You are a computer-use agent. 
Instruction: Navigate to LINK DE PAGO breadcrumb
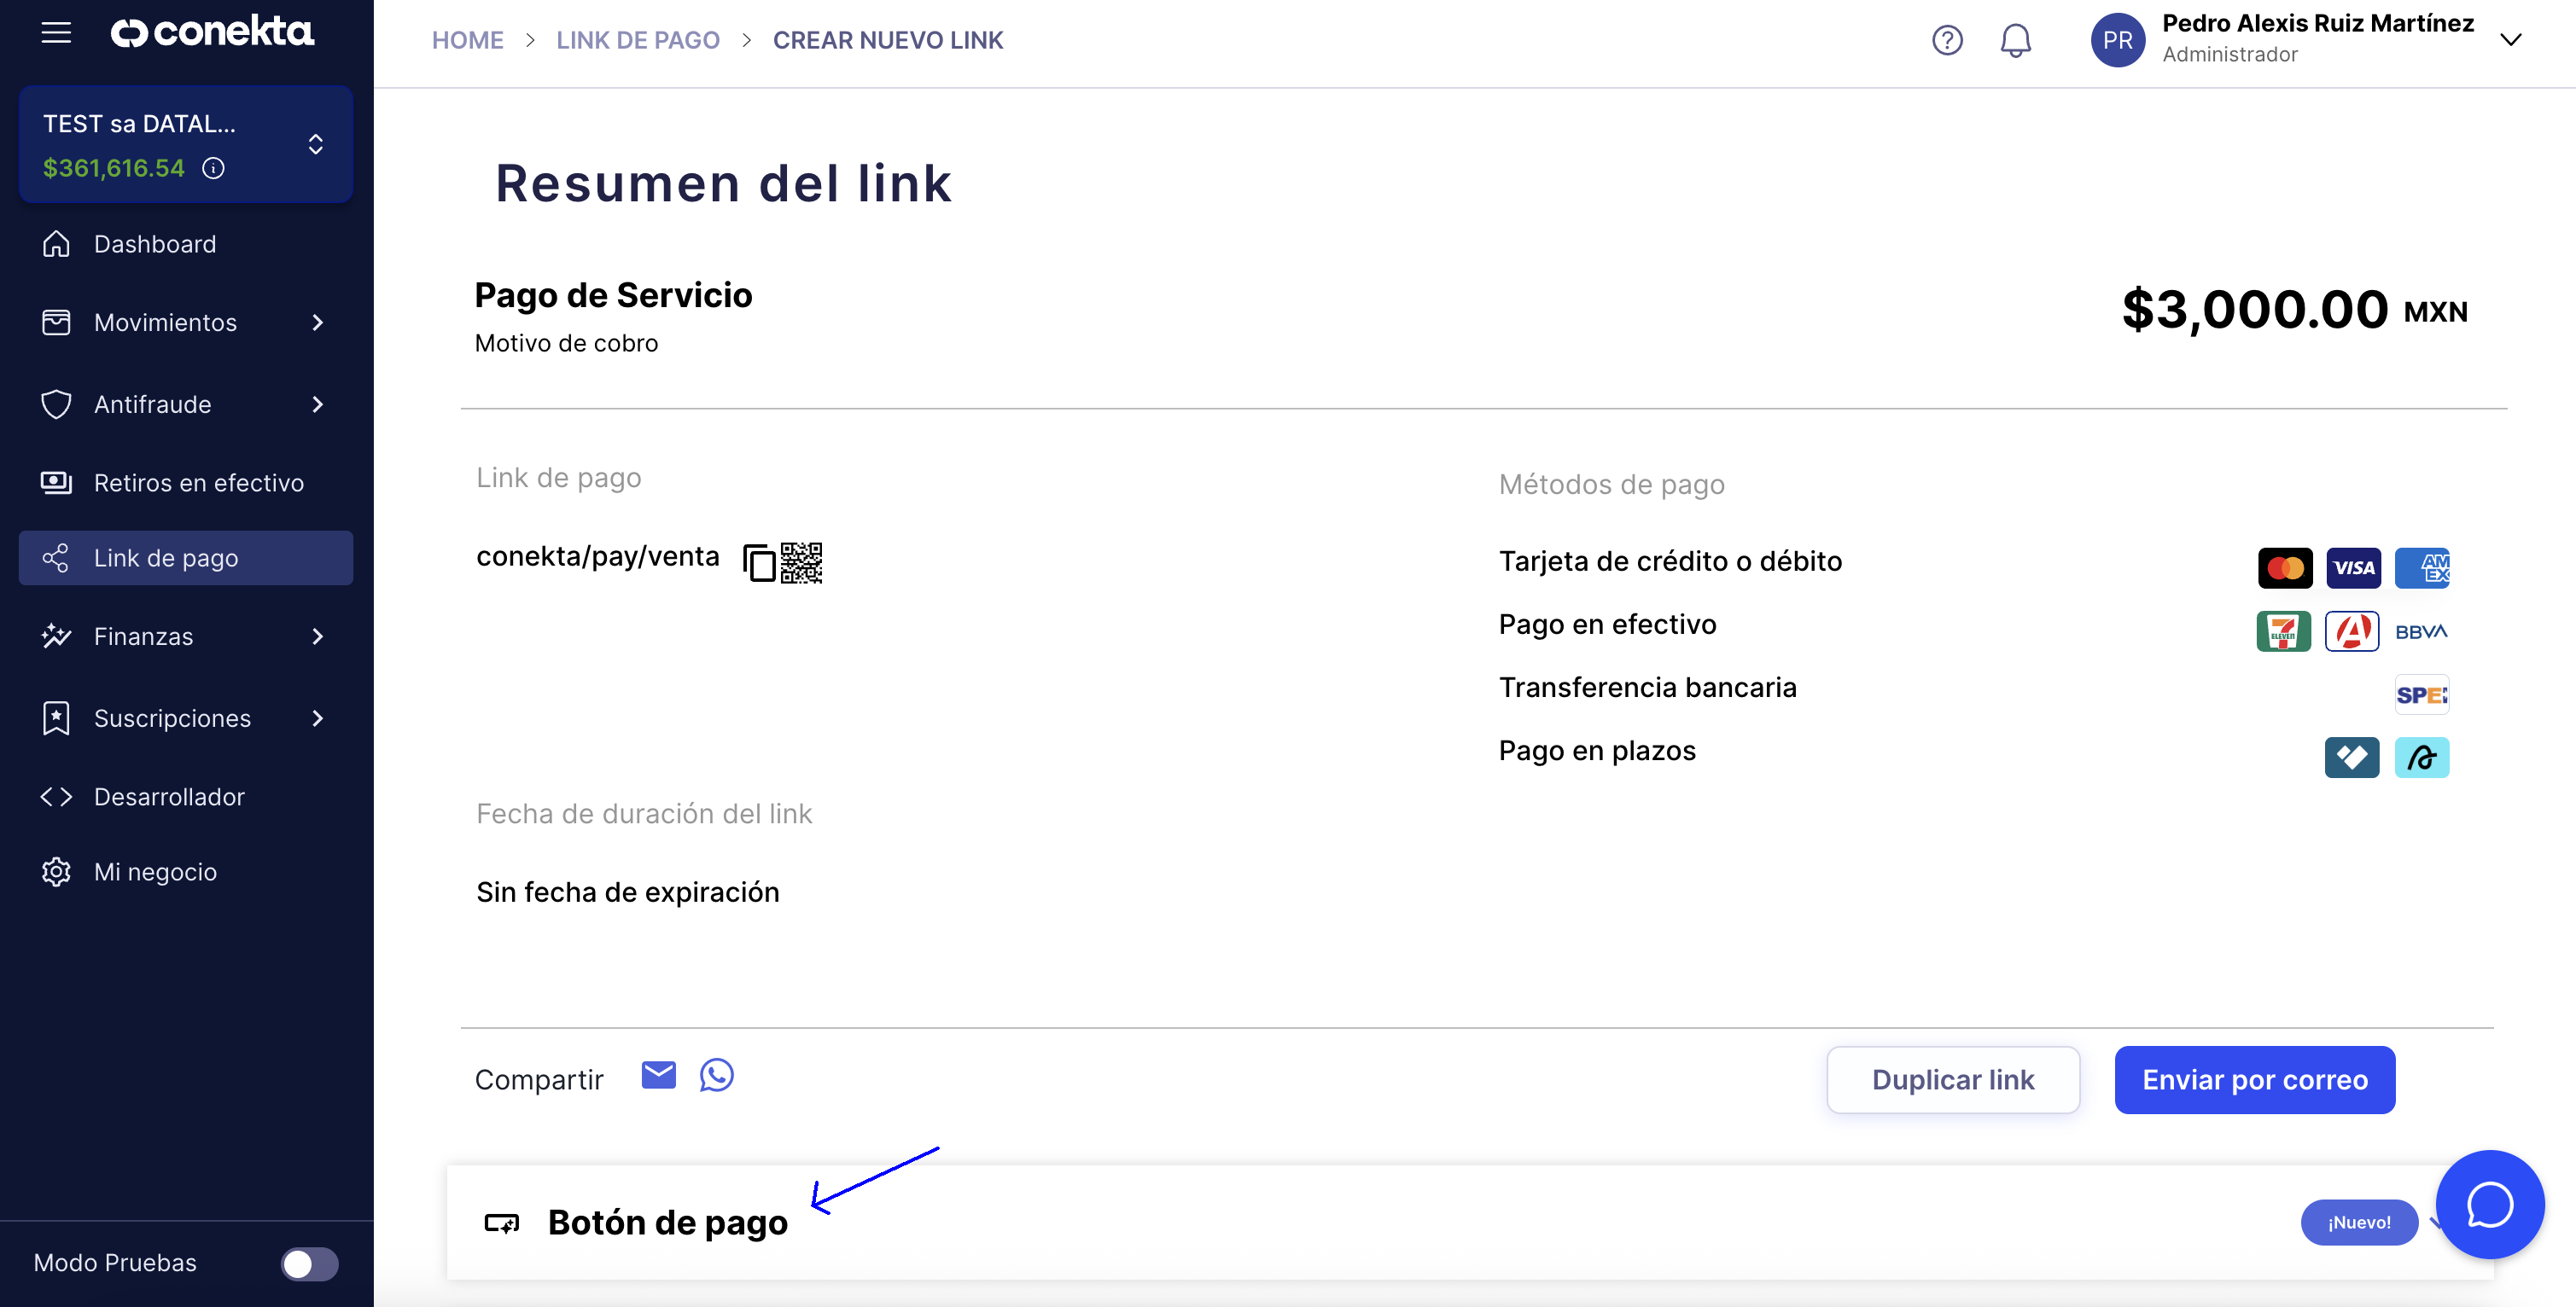pos(638,40)
